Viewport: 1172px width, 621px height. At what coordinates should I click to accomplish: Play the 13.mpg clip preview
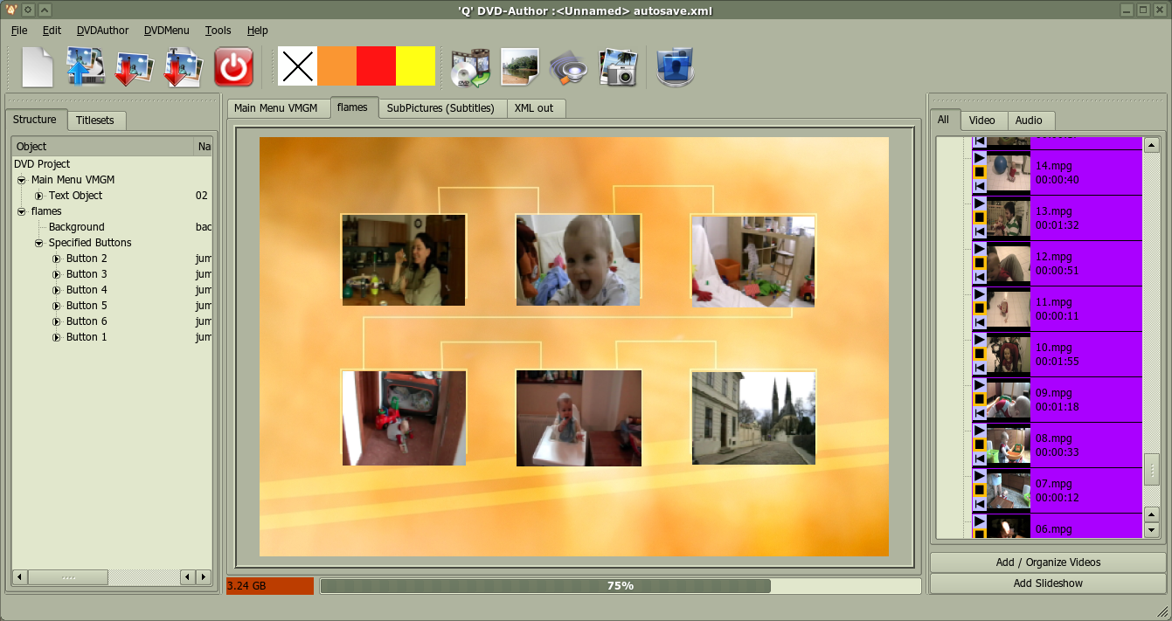pyautogui.click(x=979, y=204)
